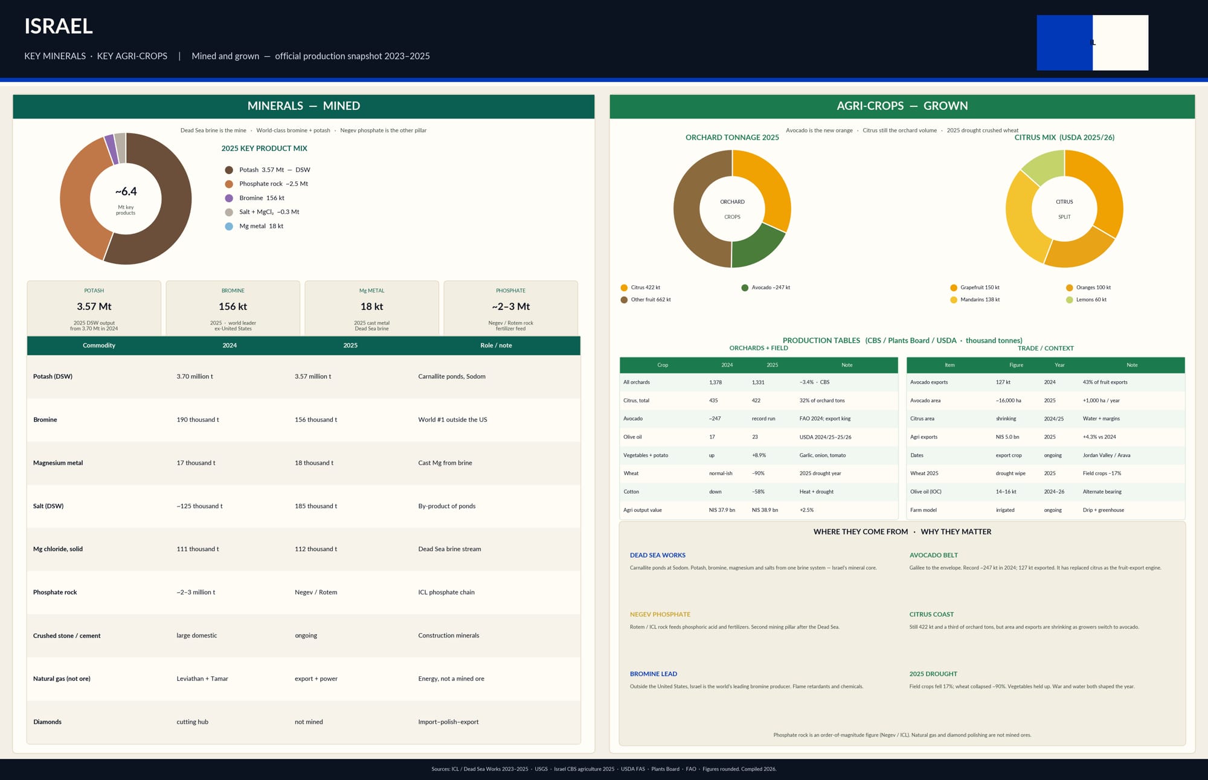Image resolution: width=1208 pixels, height=780 pixels.
Task: Click the Mandarins 138 kt legend dot
Action: click(x=954, y=300)
